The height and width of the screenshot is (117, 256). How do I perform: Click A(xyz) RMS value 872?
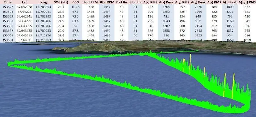[x=247, y=7]
